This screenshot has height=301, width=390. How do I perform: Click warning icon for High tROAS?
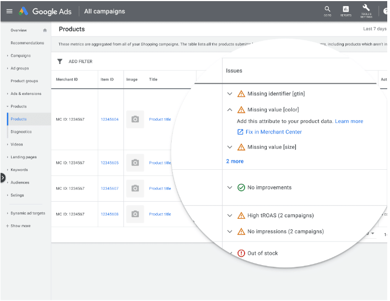coord(241,216)
